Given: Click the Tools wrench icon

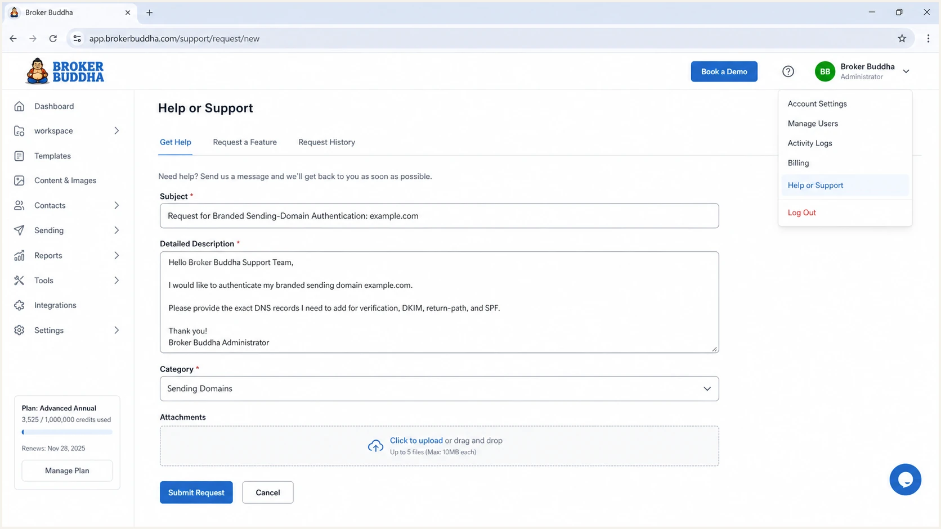Looking at the screenshot, I should tap(19, 280).
